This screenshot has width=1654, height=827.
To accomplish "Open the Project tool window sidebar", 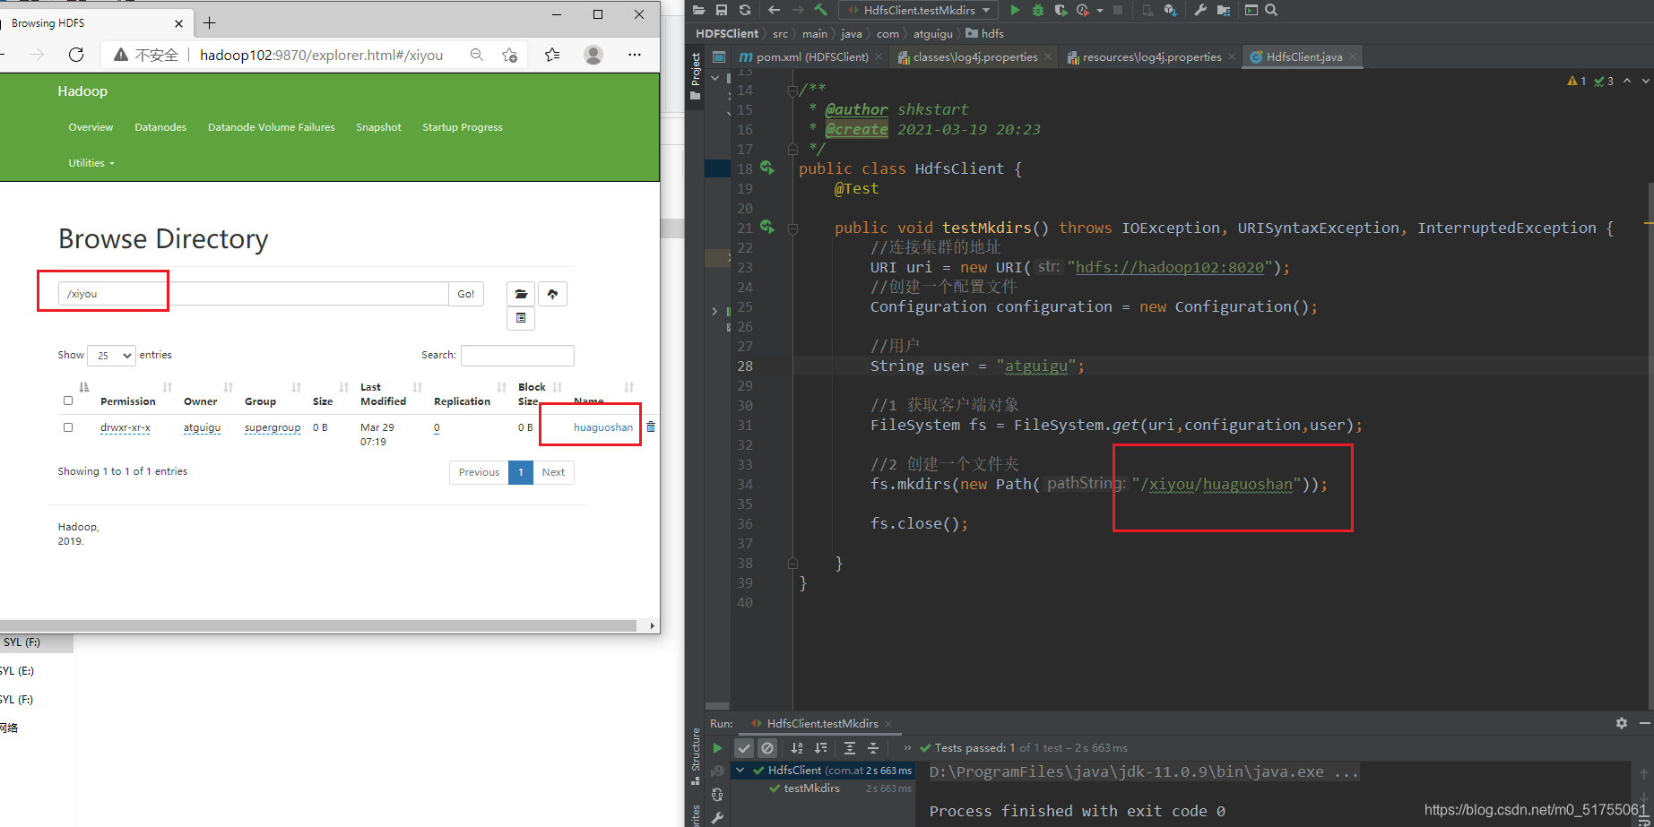I will (x=696, y=76).
